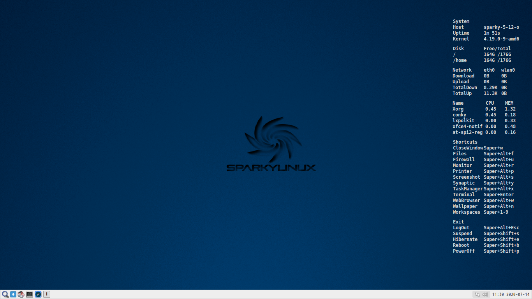Click the "Reboot" row label
Screen dimensions: 532x299
click(461, 245)
